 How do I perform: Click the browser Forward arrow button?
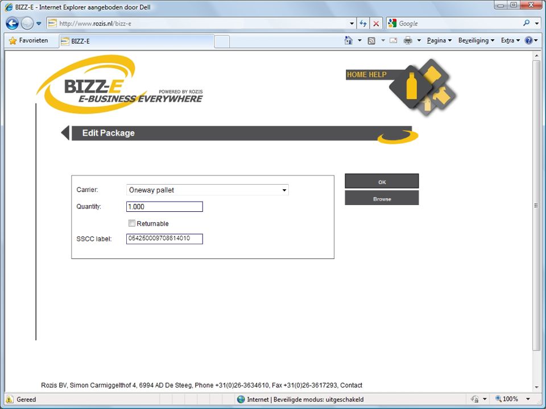(x=27, y=23)
